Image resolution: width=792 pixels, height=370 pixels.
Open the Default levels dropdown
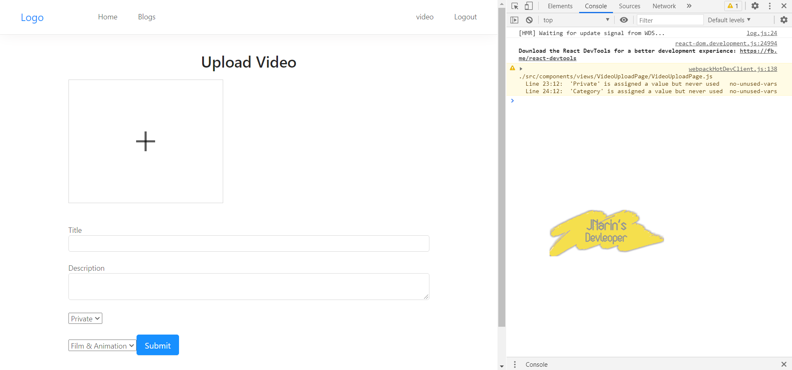[729, 20]
